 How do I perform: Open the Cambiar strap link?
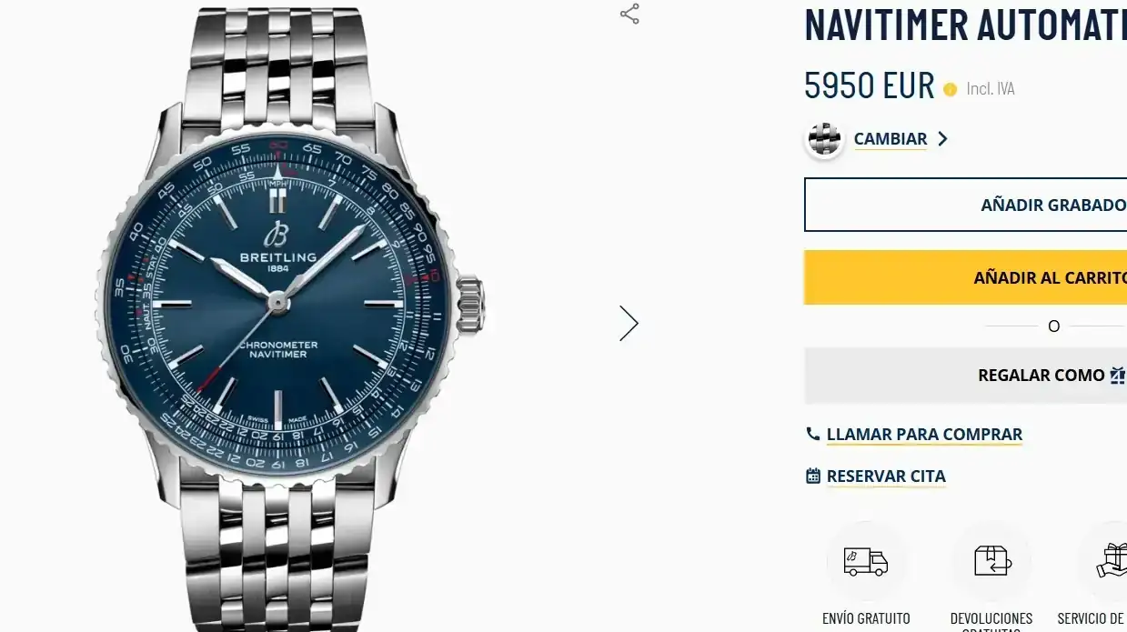click(x=891, y=139)
